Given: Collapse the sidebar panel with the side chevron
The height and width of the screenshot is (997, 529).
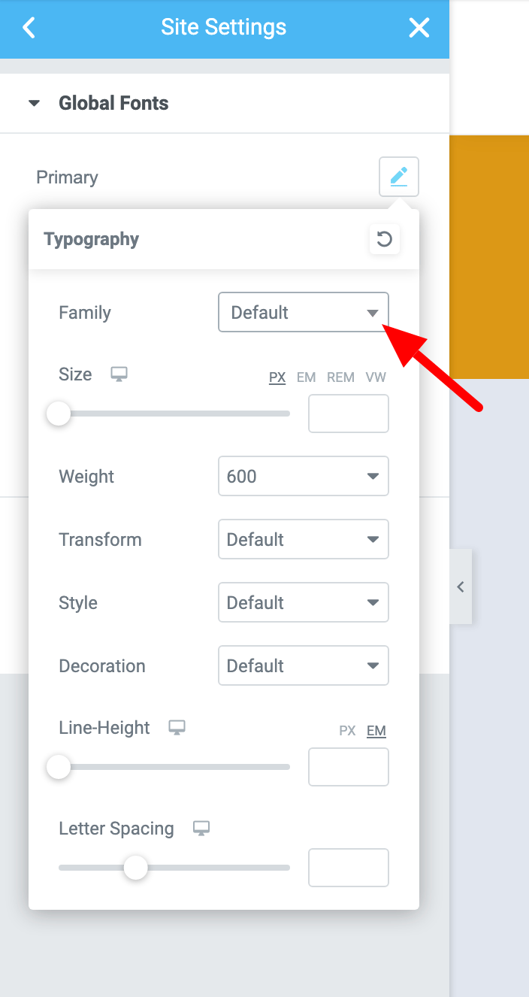Looking at the screenshot, I should 461,586.
